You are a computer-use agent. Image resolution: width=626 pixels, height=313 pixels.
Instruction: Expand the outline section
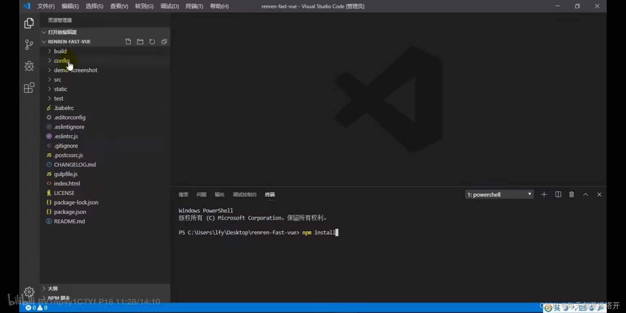105,288
